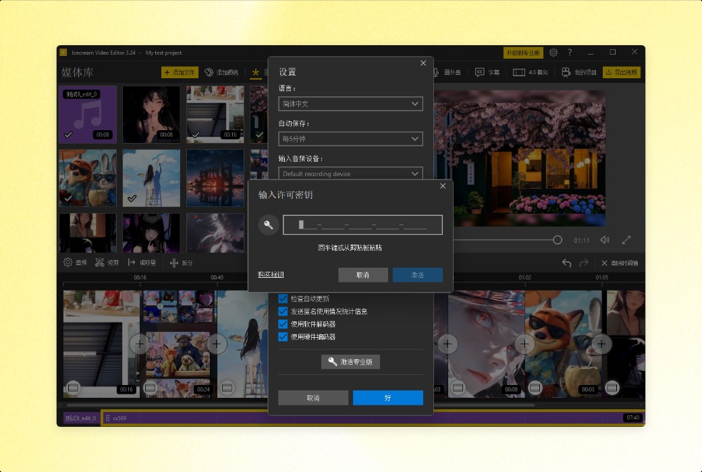
Task: Uncheck 使用硬件编码器 hardware encoder
Action: tap(282, 336)
